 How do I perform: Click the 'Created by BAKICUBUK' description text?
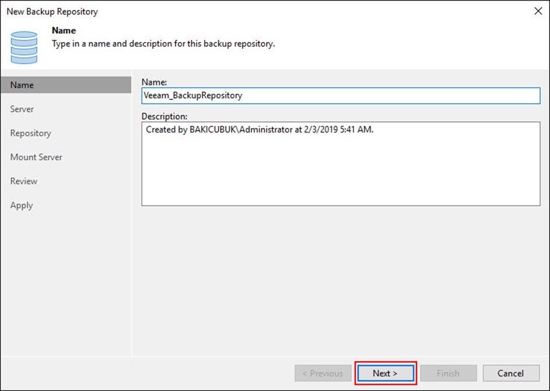click(260, 130)
